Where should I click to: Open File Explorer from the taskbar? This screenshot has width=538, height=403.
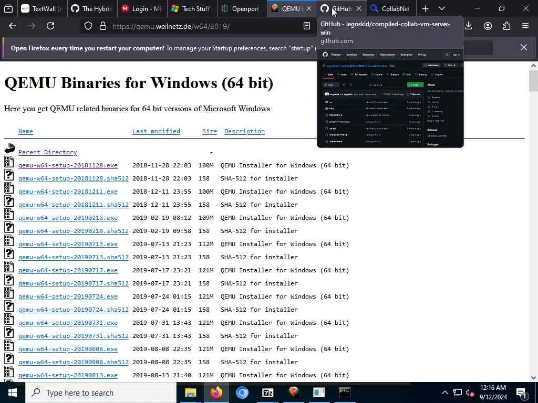coord(190,393)
